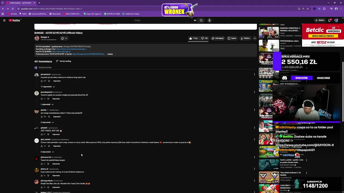Dislike the comment by @yoisty
The width and height of the screenshot is (344, 193).
click(x=49, y=117)
